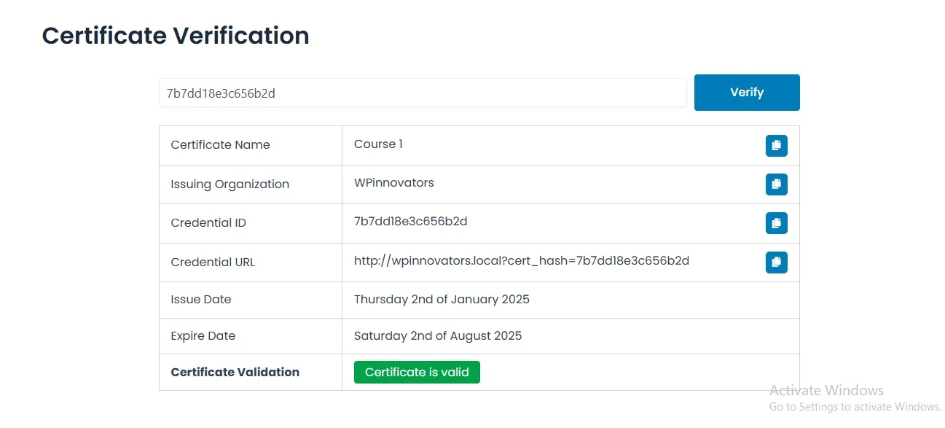Click the Thursday 2nd of January 2025 date
Image resolution: width=945 pixels, height=428 pixels.
442,299
